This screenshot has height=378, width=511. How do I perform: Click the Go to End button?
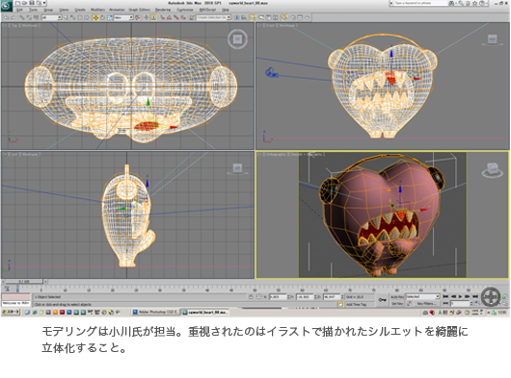click(x=475, y=297)
